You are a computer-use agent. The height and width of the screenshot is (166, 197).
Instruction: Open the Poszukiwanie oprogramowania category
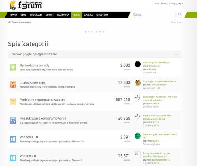pos(43,118)
